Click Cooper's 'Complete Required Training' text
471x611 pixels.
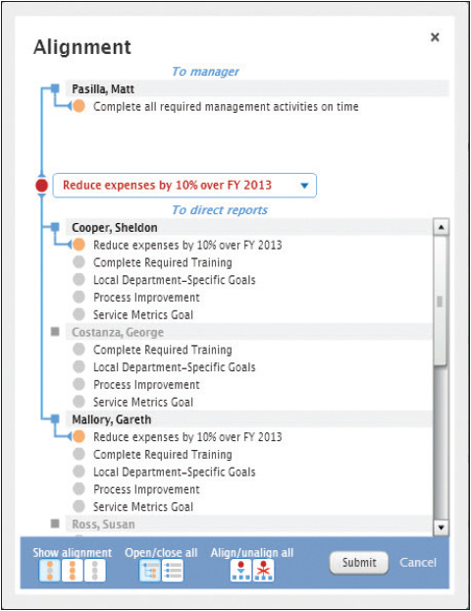pyautogui.click(x=162, y=262)
